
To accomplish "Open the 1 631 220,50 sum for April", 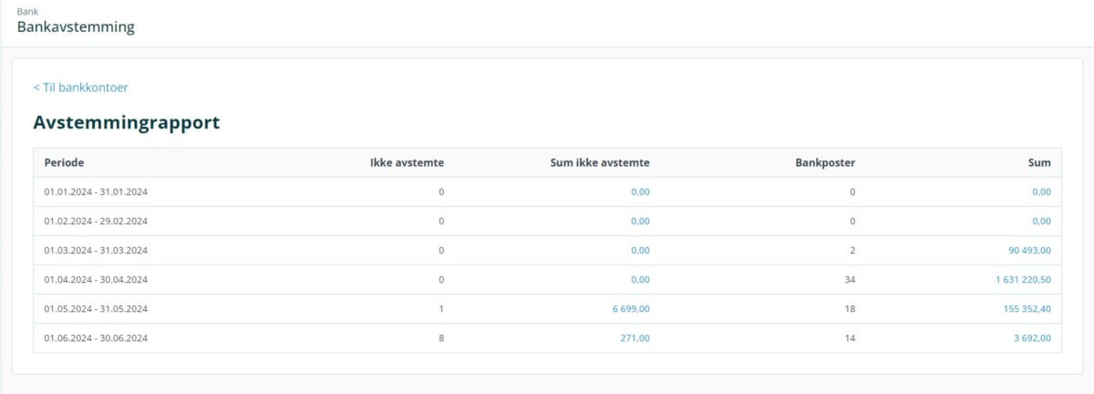I will [1023, 280].
